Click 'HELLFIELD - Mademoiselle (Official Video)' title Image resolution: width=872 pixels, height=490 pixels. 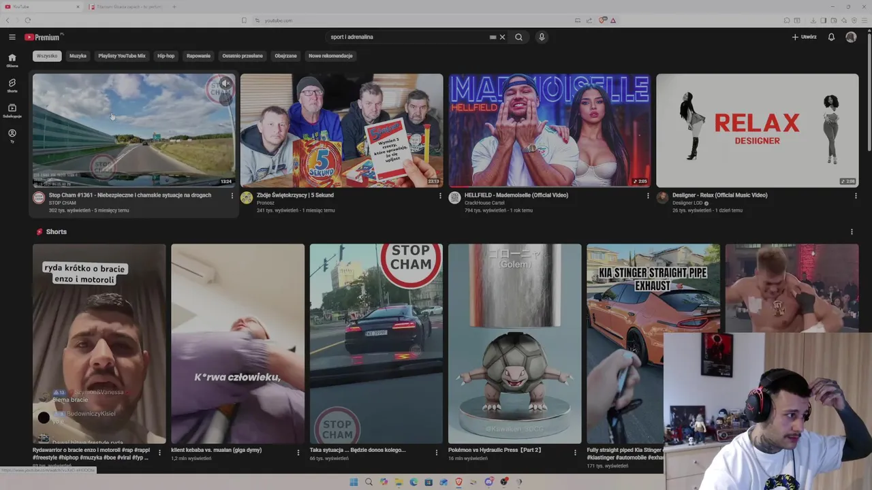coord(516,195)
